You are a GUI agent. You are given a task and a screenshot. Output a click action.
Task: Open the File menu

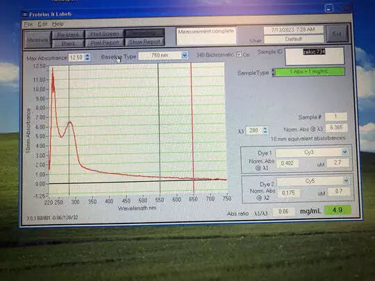[28, 24]
